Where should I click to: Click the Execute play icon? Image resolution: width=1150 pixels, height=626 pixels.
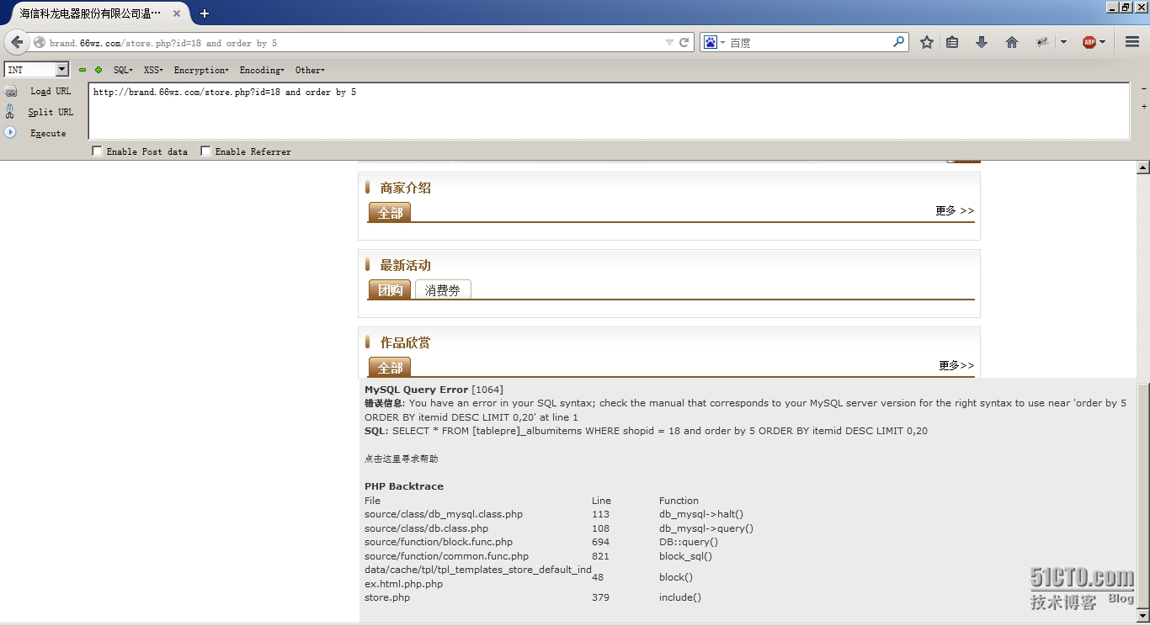tap(11, 132)
